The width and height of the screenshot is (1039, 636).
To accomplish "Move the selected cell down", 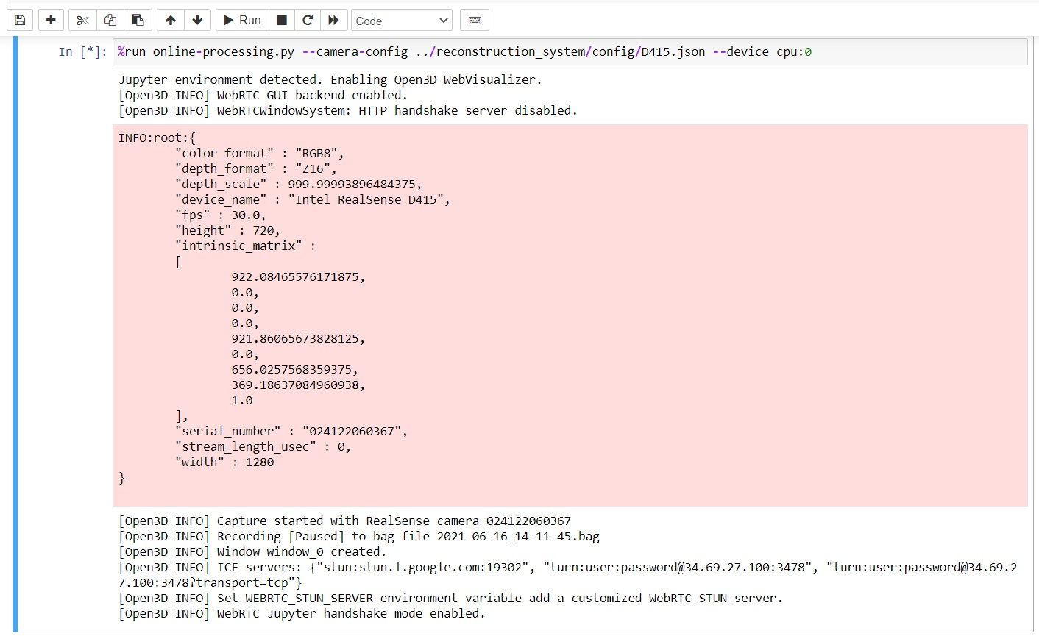I will [x=197, y=20].
